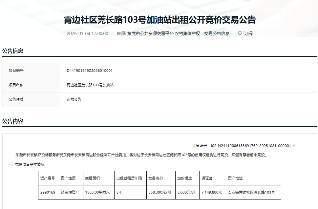Click the 5,000元/月 bid increment cell

pos(186,192)
